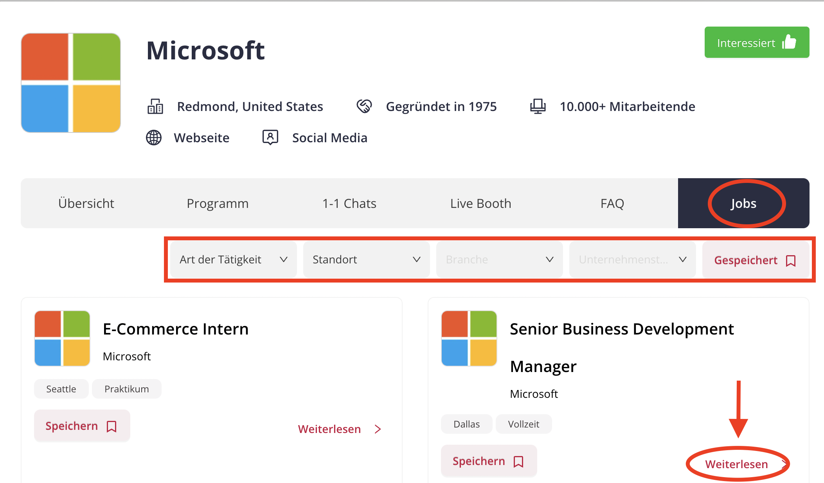824x483 pixels.
Task: Click 10.000+ Mitarbeitende text
Action: [628, 106]
